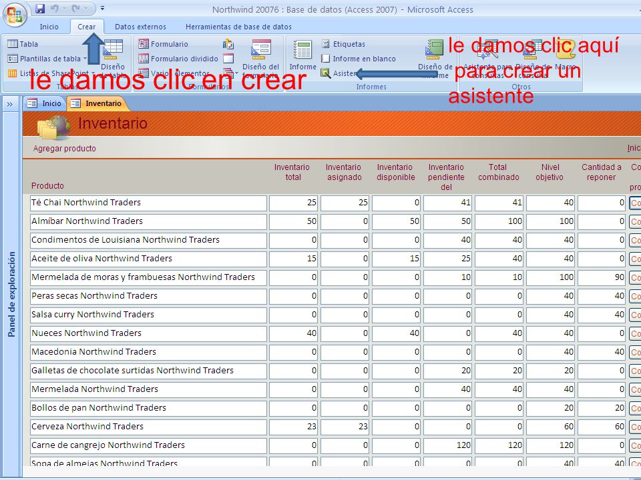Save using the Quick Access floppy icon
Image resolution: width=641 pixels, height=480 pixels.
39,9
